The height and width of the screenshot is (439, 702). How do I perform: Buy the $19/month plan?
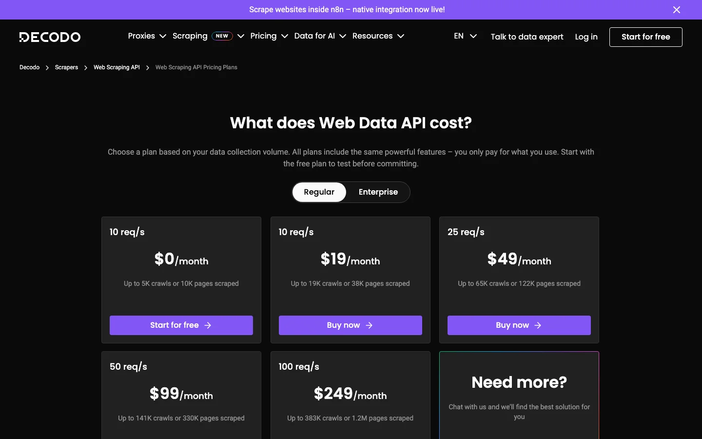click(x=351, y=325)
